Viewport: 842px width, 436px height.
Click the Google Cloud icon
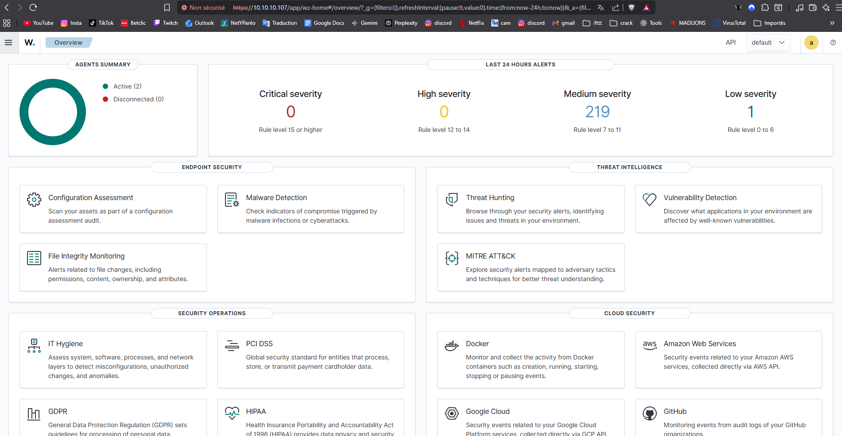point(452,413)
